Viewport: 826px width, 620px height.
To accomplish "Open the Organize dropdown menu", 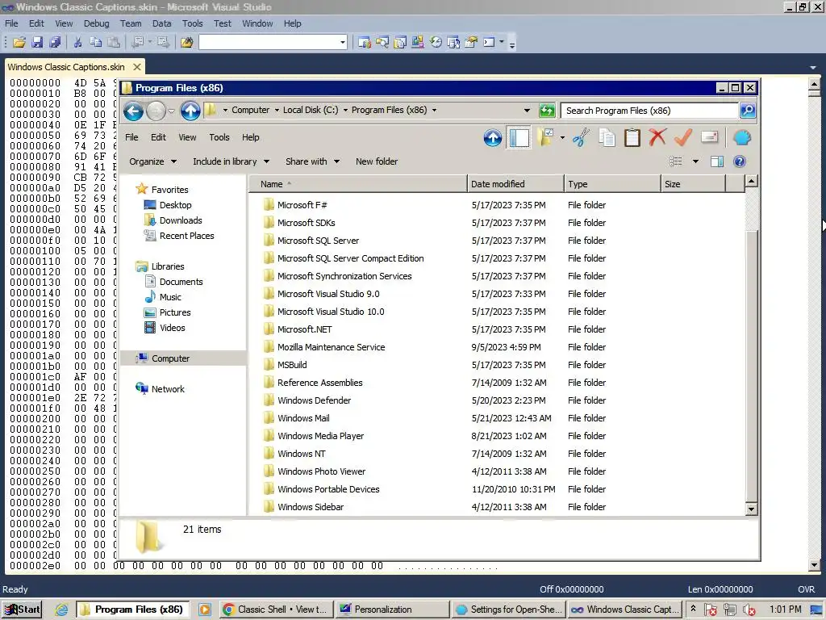I will [x=152, y=161].
